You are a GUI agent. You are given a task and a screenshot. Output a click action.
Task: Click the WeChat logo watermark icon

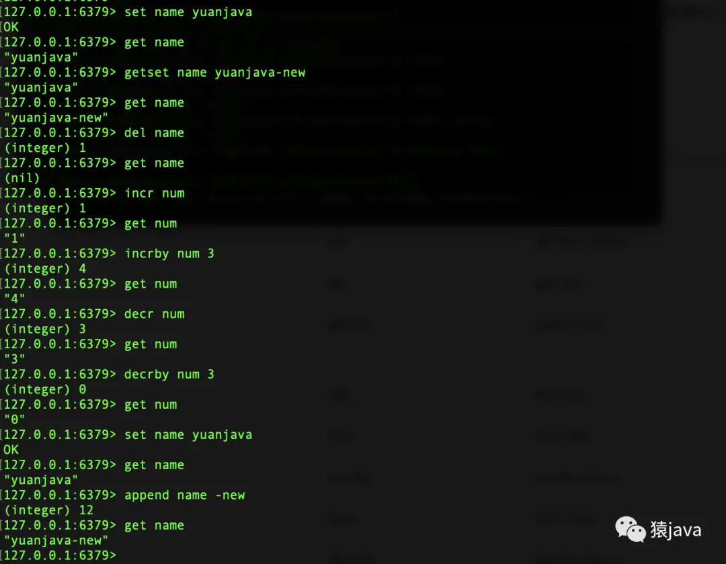click(x=630, y=529)
